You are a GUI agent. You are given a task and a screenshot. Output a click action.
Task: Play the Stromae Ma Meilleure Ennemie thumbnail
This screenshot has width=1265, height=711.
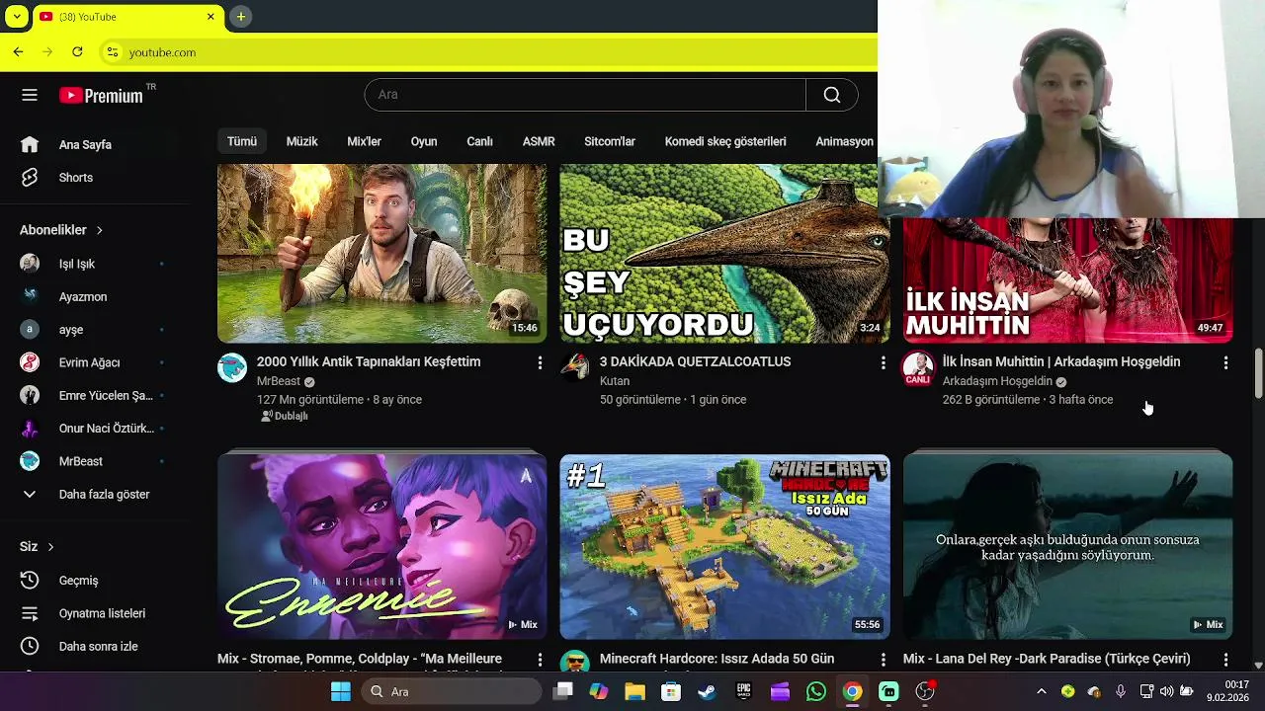coord(381,547)
